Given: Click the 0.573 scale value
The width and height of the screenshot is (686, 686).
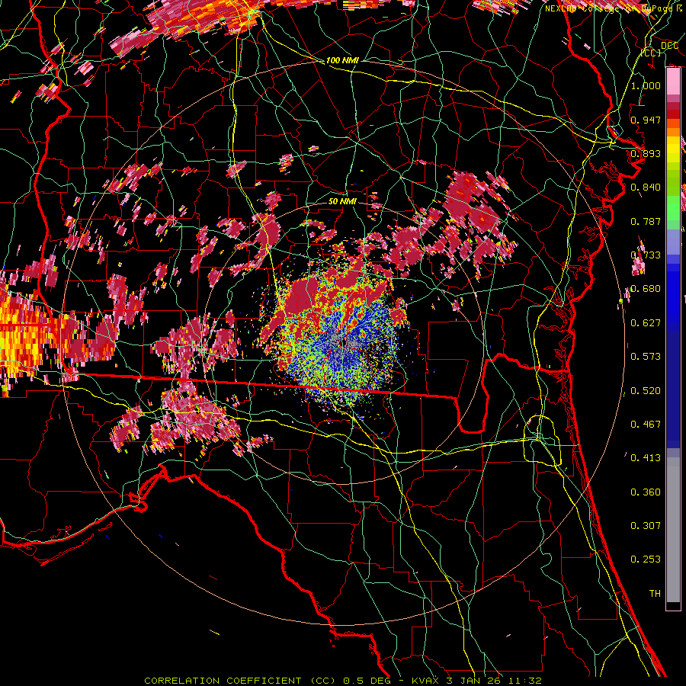Looking at the screenshot, I should coord(646,357).
